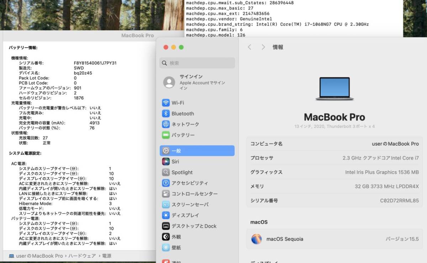Click the 13インチ, 2020 model subtitle
The height and width of the screenshot is (263, 427).
[x=334, y=126]
